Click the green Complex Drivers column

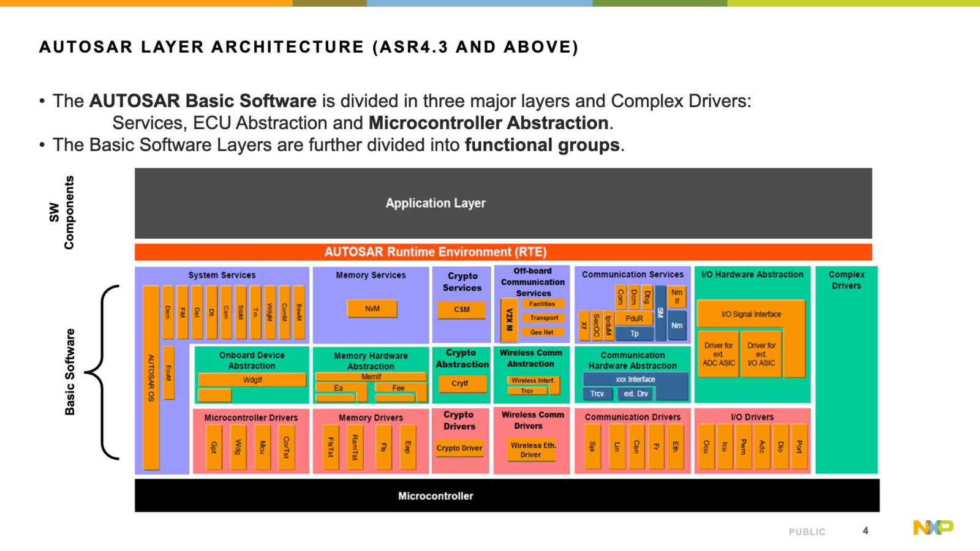846,380
